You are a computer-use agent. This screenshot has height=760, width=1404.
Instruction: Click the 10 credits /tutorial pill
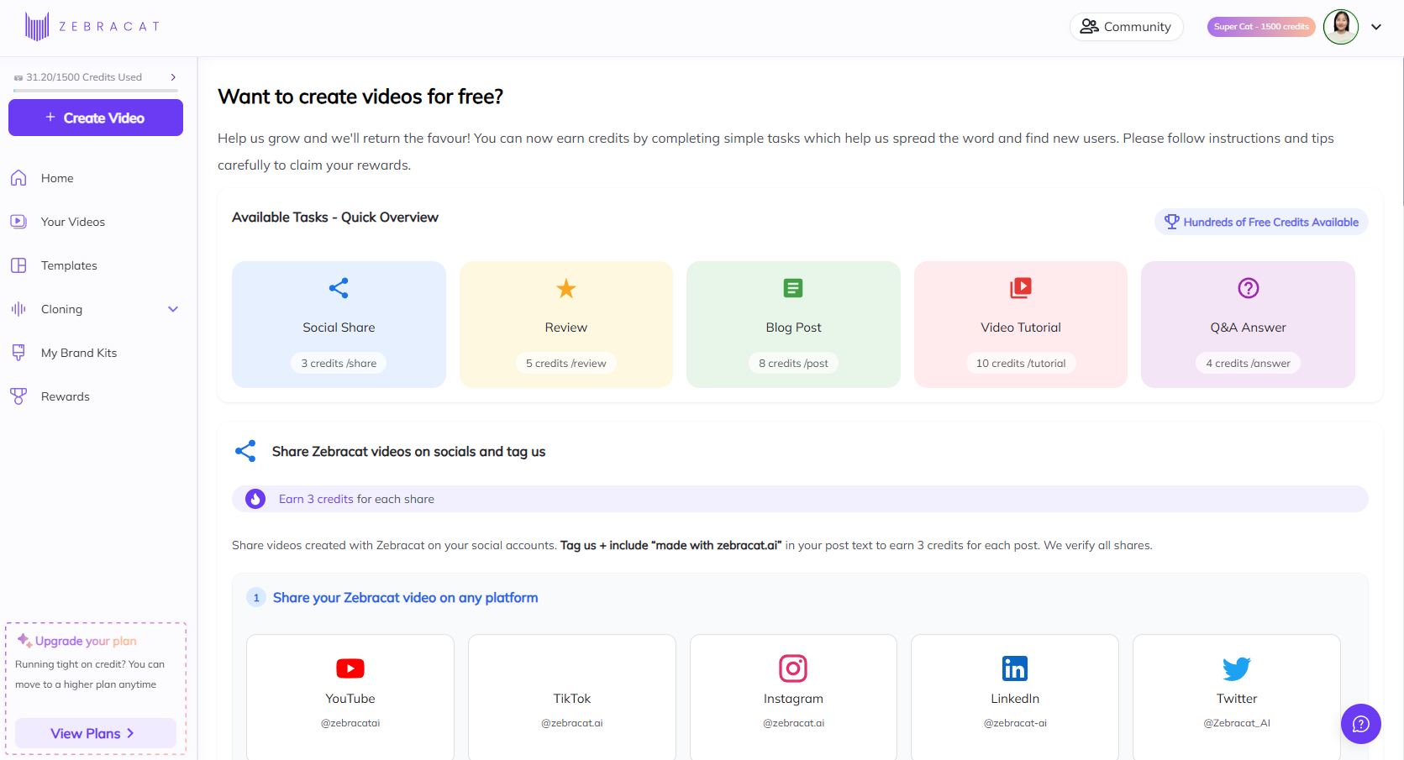click(1021, 363)
